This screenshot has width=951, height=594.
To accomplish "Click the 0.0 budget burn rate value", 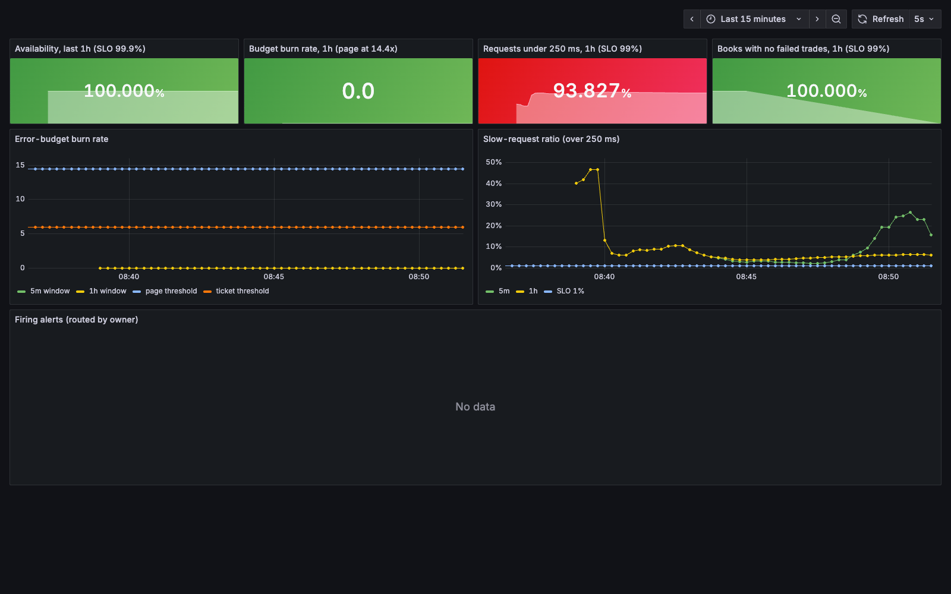I will (x=358, y=91).
